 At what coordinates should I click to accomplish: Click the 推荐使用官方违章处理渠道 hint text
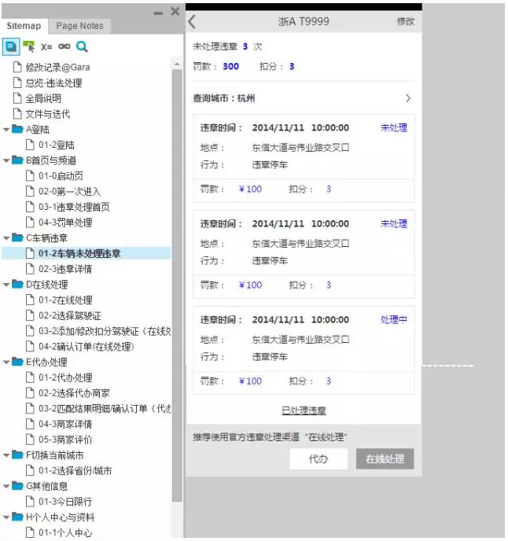(x=270, y=437)
